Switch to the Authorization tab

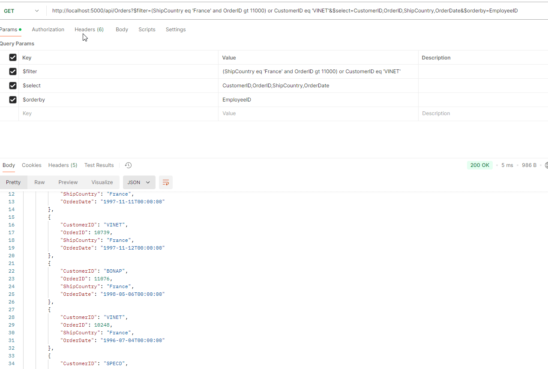(x=48, y=30)
